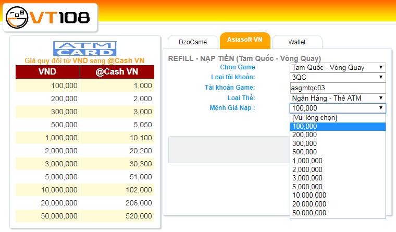The height and width of the screenshot is (232, 396).
Task: Choose 5,000,000 from the dropdown list
Action: (338, 187)
